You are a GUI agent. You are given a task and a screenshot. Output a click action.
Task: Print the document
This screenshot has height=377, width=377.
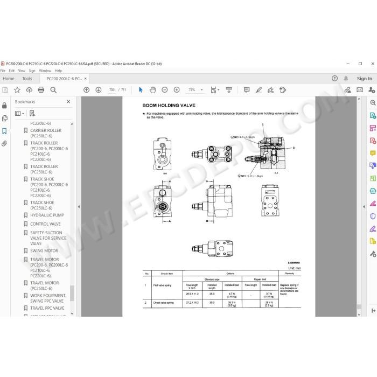[x=41, y=90]
